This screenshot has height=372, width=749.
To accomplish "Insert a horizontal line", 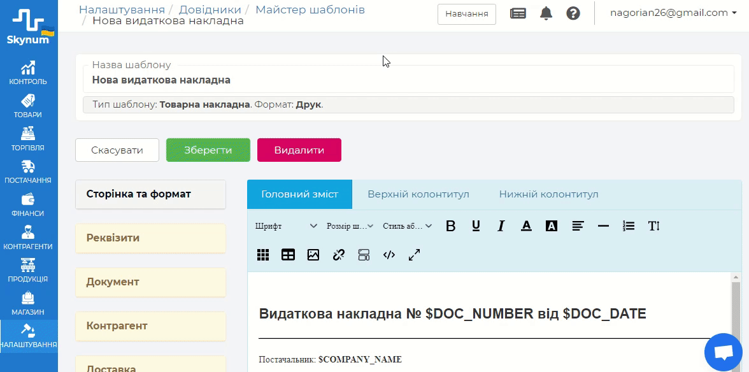I will 603,226.
